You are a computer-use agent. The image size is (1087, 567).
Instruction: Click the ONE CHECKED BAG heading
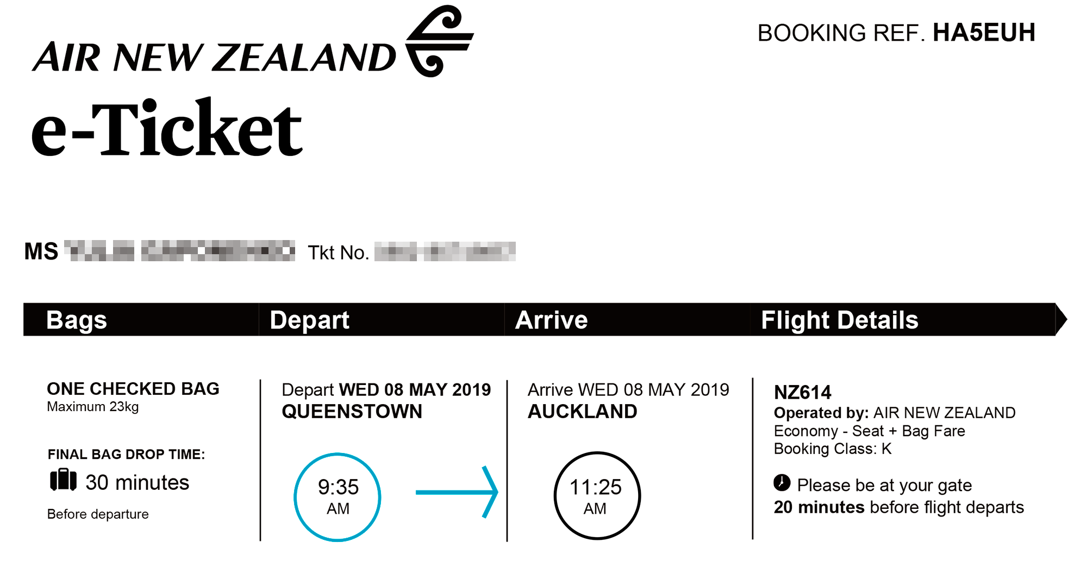[x=133, y=389]
